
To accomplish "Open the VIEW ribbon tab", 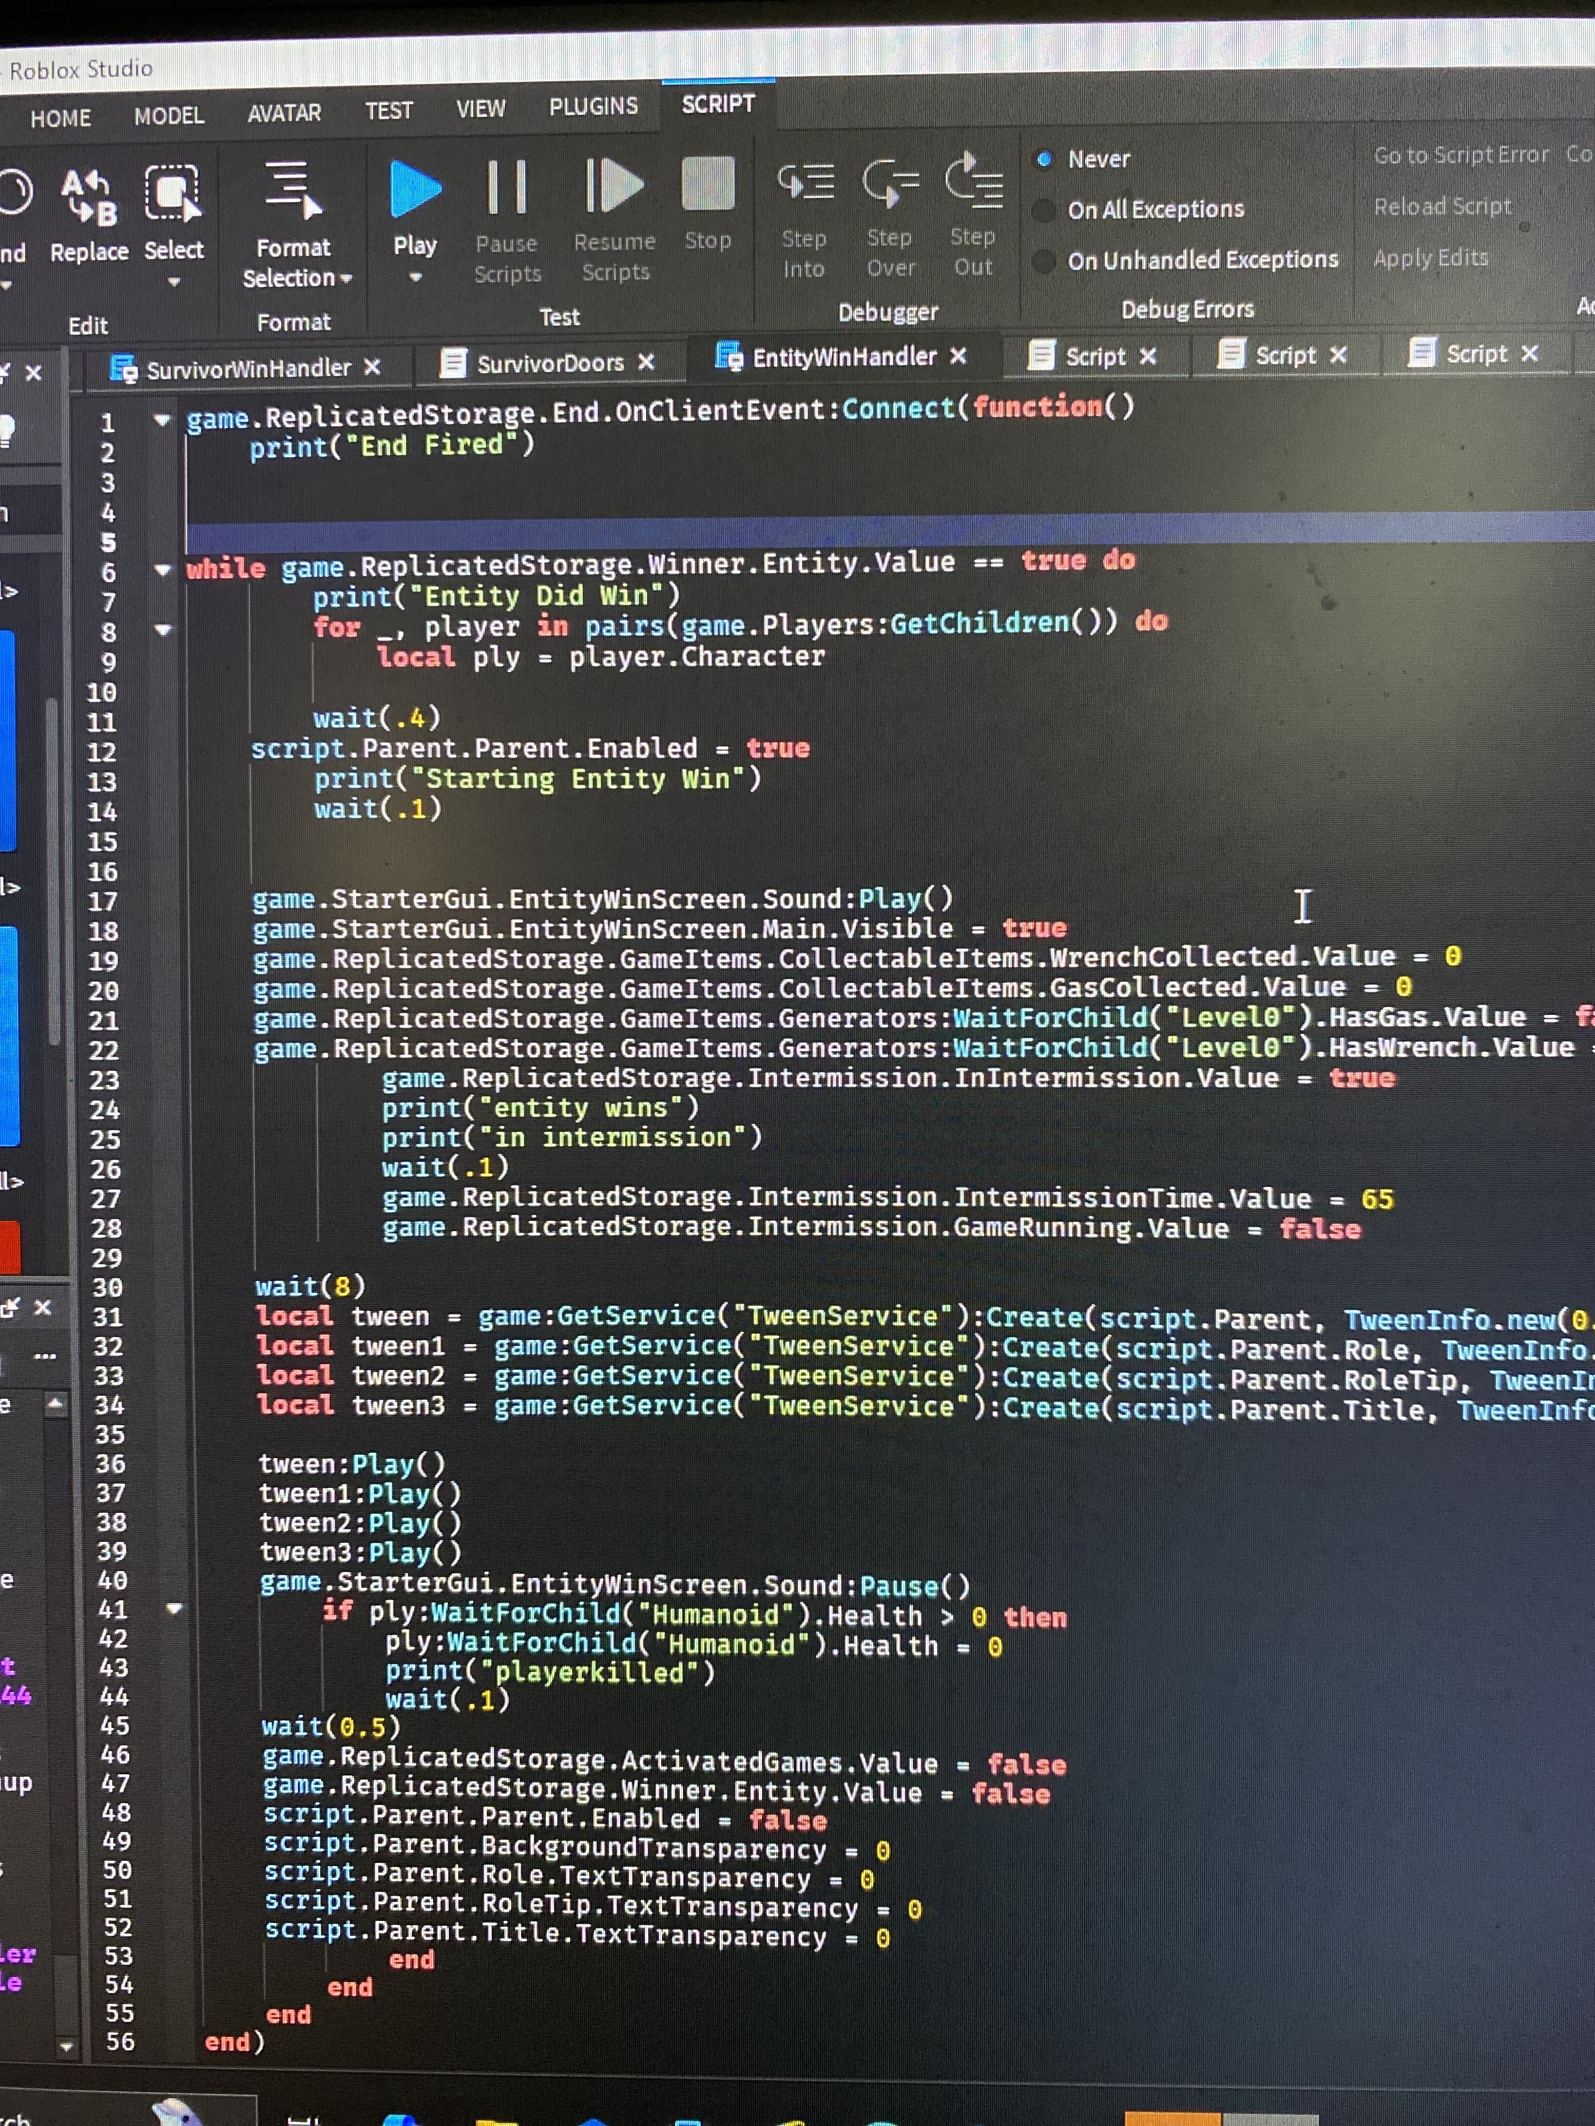I will (481, 109).
